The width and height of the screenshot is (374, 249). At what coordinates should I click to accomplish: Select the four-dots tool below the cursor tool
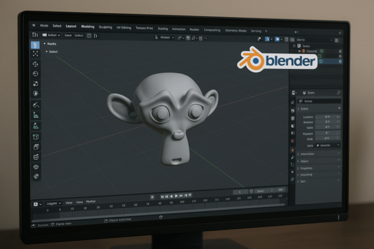point(35,54)
